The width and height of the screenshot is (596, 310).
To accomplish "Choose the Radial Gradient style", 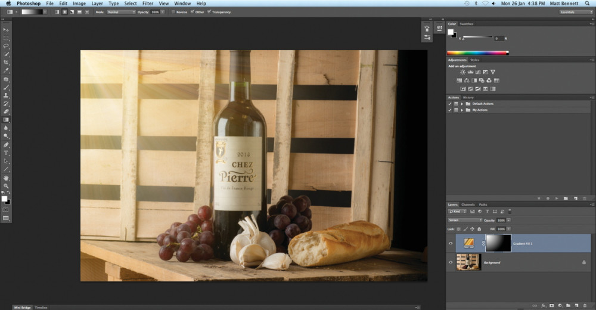I will click(64, 12).
